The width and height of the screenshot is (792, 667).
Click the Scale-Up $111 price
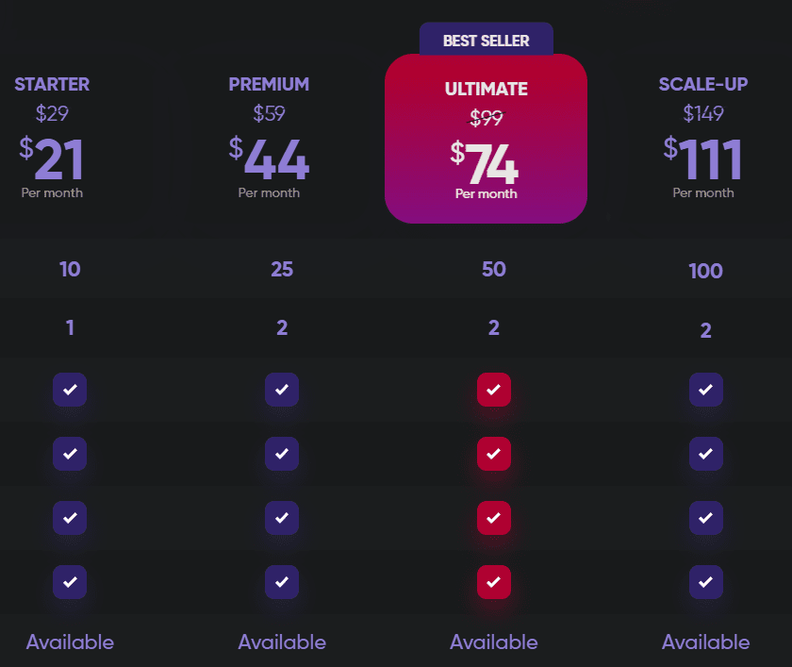click(x=703, y=159)
